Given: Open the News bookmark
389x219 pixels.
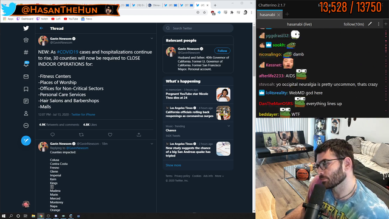Looking at the screenshot, I should pos(87,19).
